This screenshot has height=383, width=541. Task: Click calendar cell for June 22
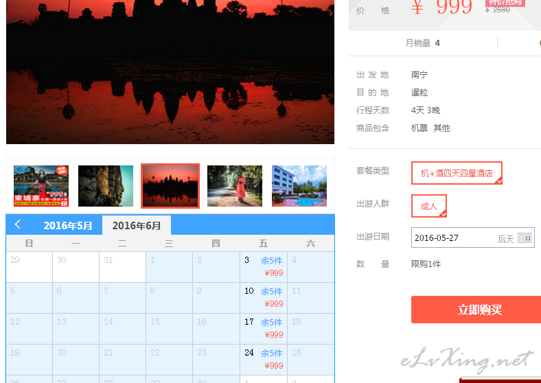point(169,360)
